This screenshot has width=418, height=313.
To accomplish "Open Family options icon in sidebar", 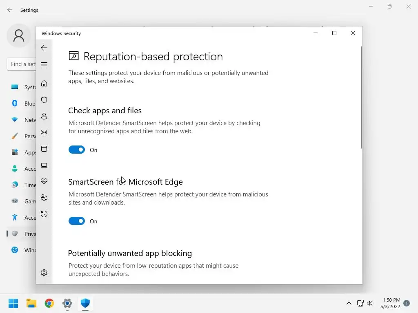I will point(44,198).
